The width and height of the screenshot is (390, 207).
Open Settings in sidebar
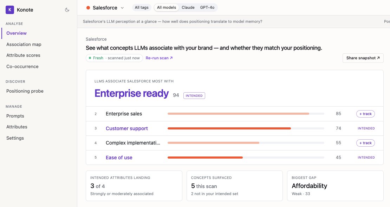click(x=15, y=138)
